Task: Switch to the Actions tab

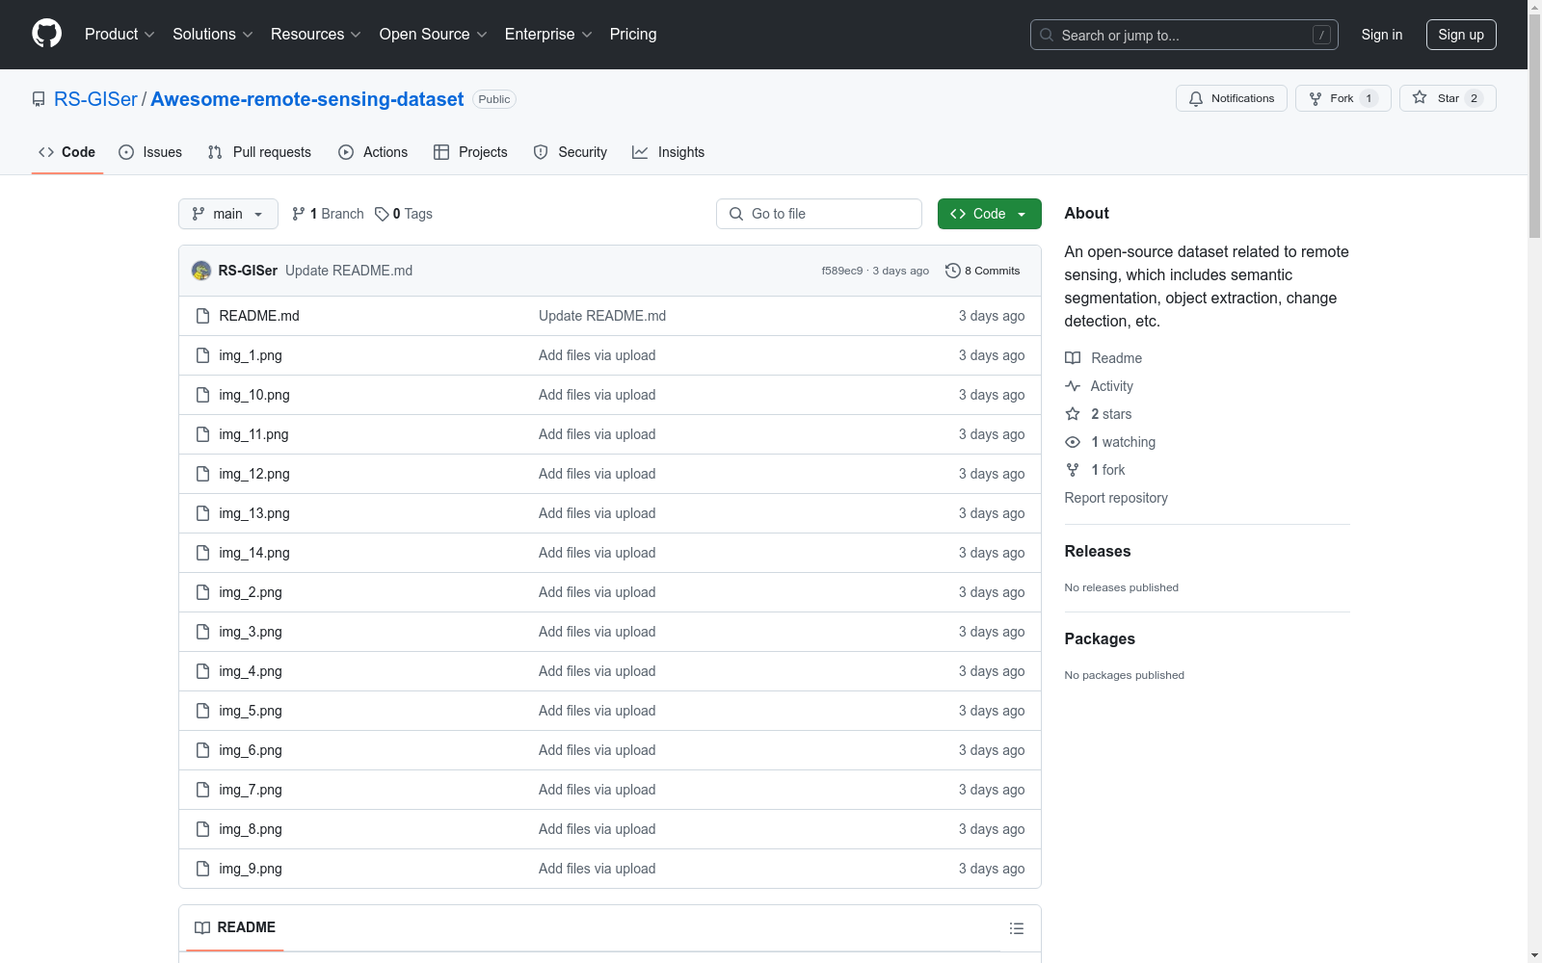Action: point(373,152)
